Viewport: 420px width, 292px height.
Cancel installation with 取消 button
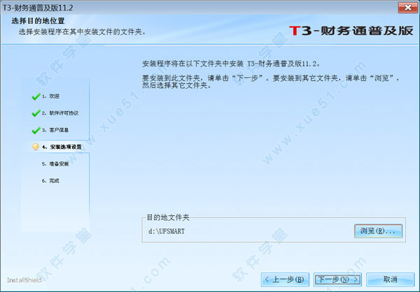point(391,279)
